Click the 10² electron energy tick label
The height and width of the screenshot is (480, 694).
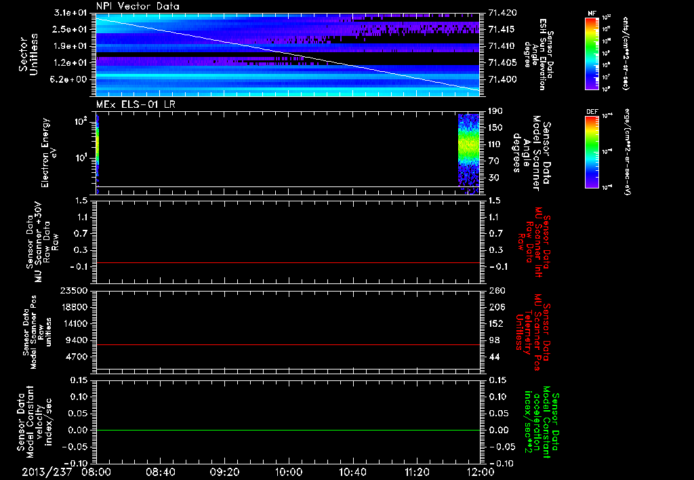point(80,122)
